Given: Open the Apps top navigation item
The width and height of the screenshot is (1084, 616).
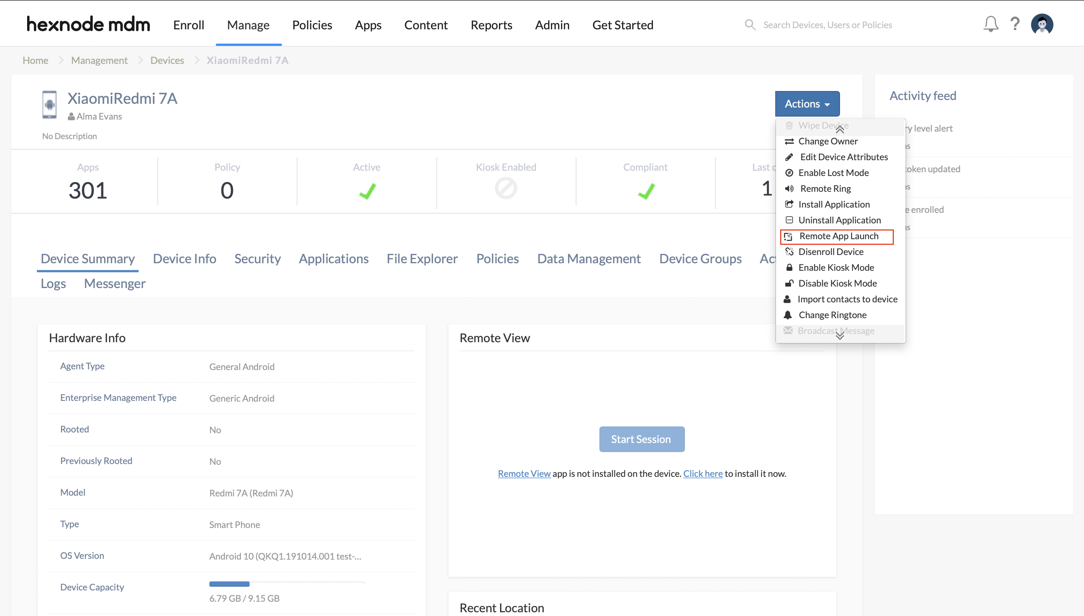Looking at the screenshot, I should 368,25.
